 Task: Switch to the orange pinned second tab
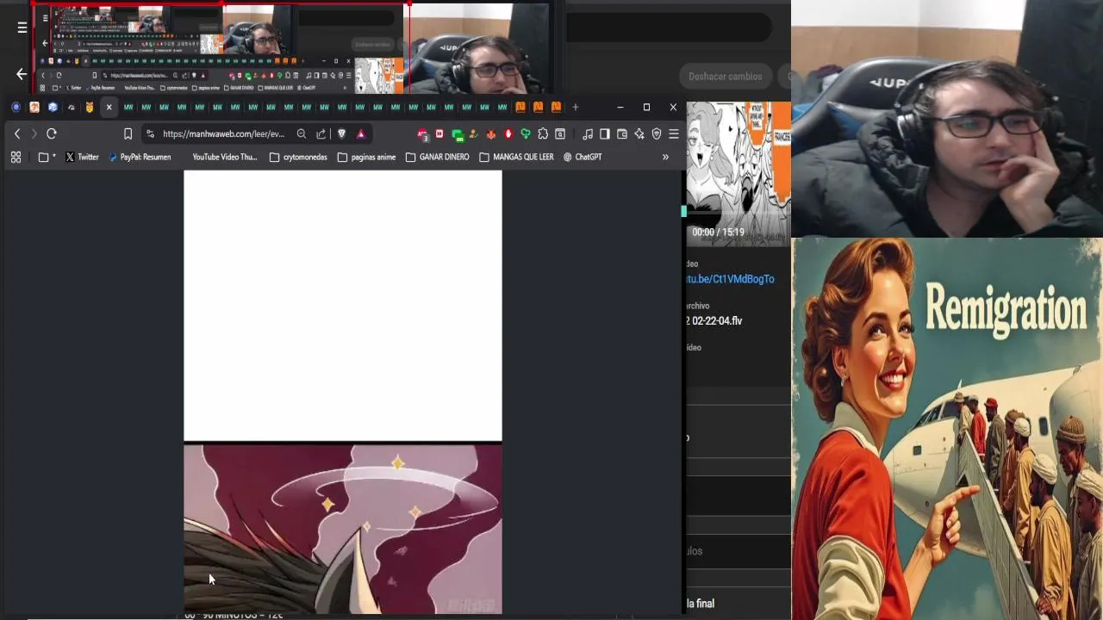point(34,107)
